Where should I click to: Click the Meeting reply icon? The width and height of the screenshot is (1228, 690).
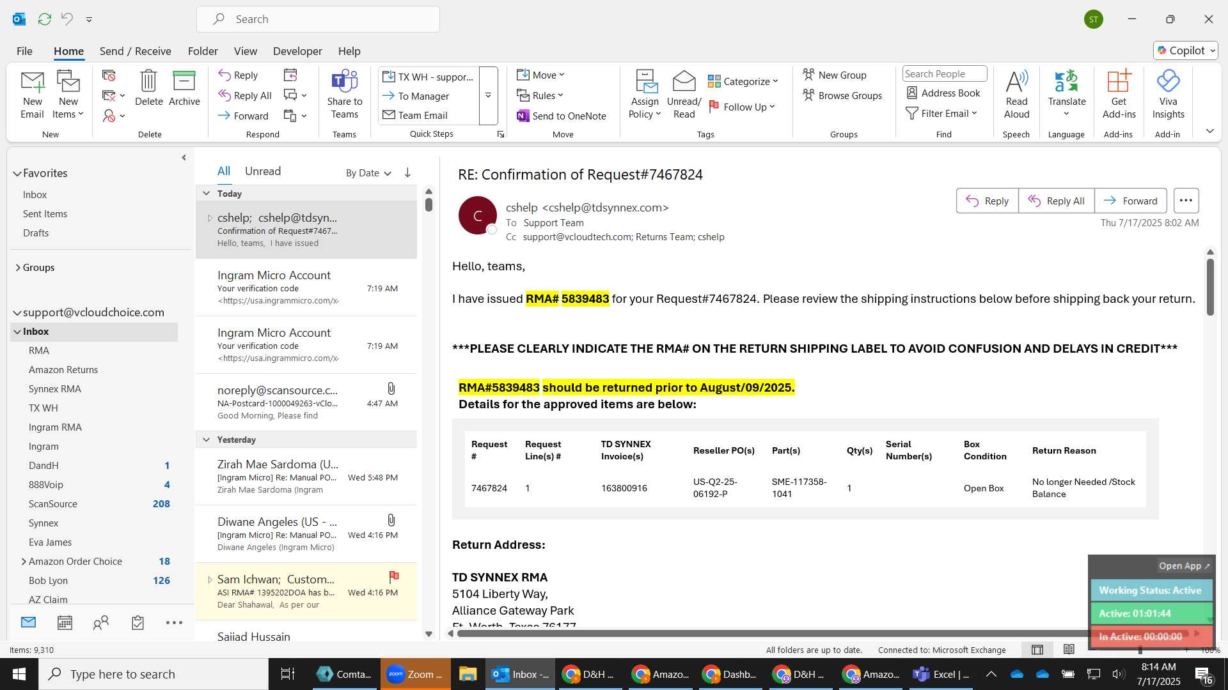click(290, 75)
